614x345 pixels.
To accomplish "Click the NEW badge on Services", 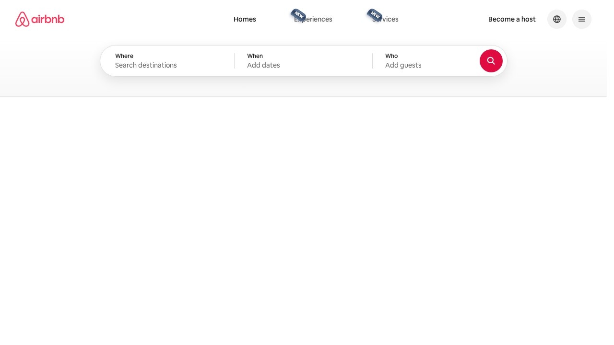I will [x=375, y=14].
